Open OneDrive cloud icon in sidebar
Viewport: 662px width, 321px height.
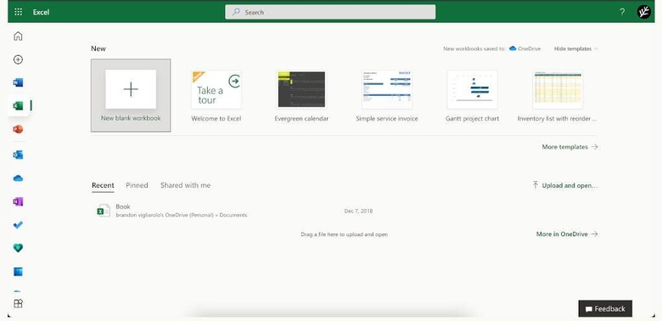point(18,178)
